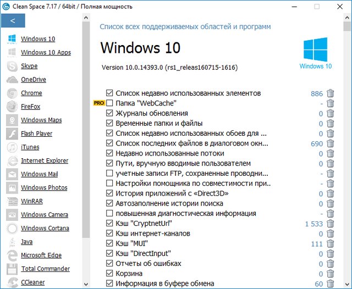This screenshot has height=289, width=352.
Task: Click trash icon for Недавно использованные потоки
Action: (x=330, y=153)
